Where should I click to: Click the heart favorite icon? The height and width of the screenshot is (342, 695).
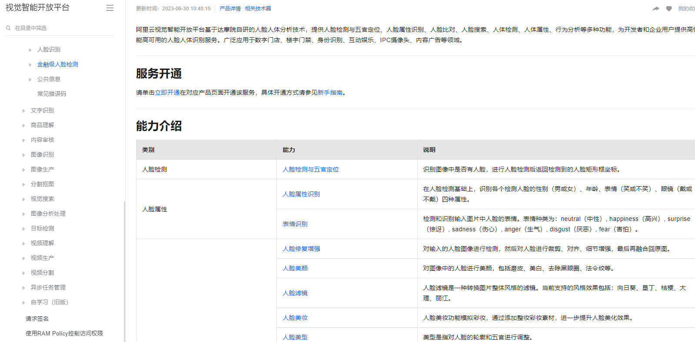[x=669, y=9]
